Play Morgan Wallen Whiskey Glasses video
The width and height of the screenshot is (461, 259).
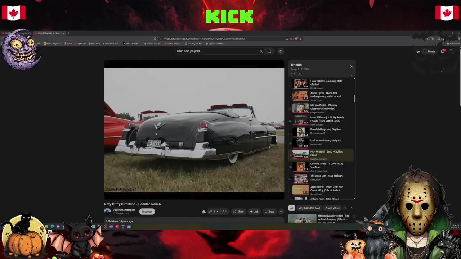coord(321,108)
